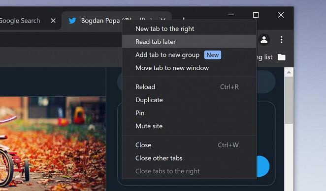Click the Pin menu entry
The image size is (326, 191).
189,113
